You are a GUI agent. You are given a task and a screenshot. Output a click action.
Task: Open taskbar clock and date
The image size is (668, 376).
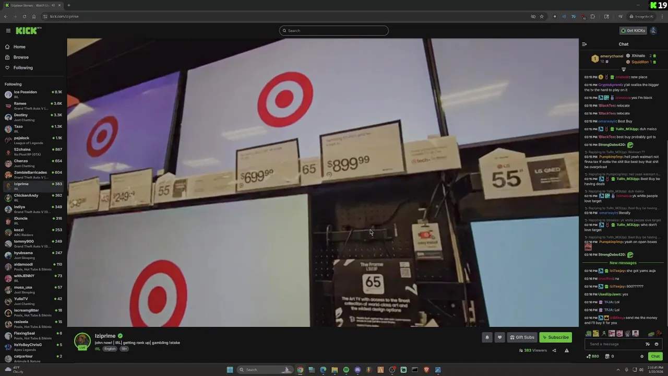655,370
